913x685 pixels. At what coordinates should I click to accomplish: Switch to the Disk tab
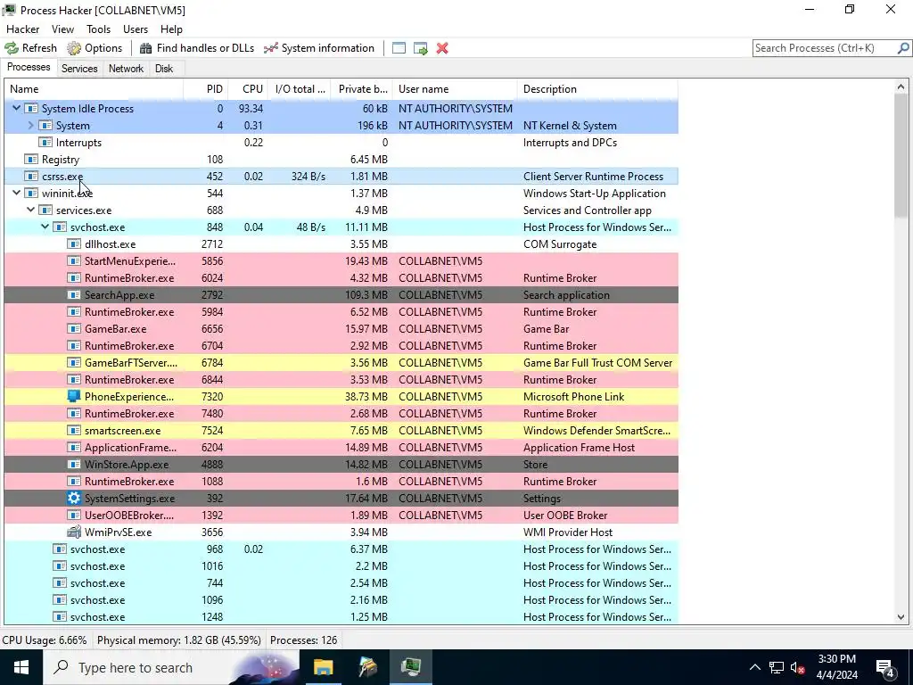(164, 68)
